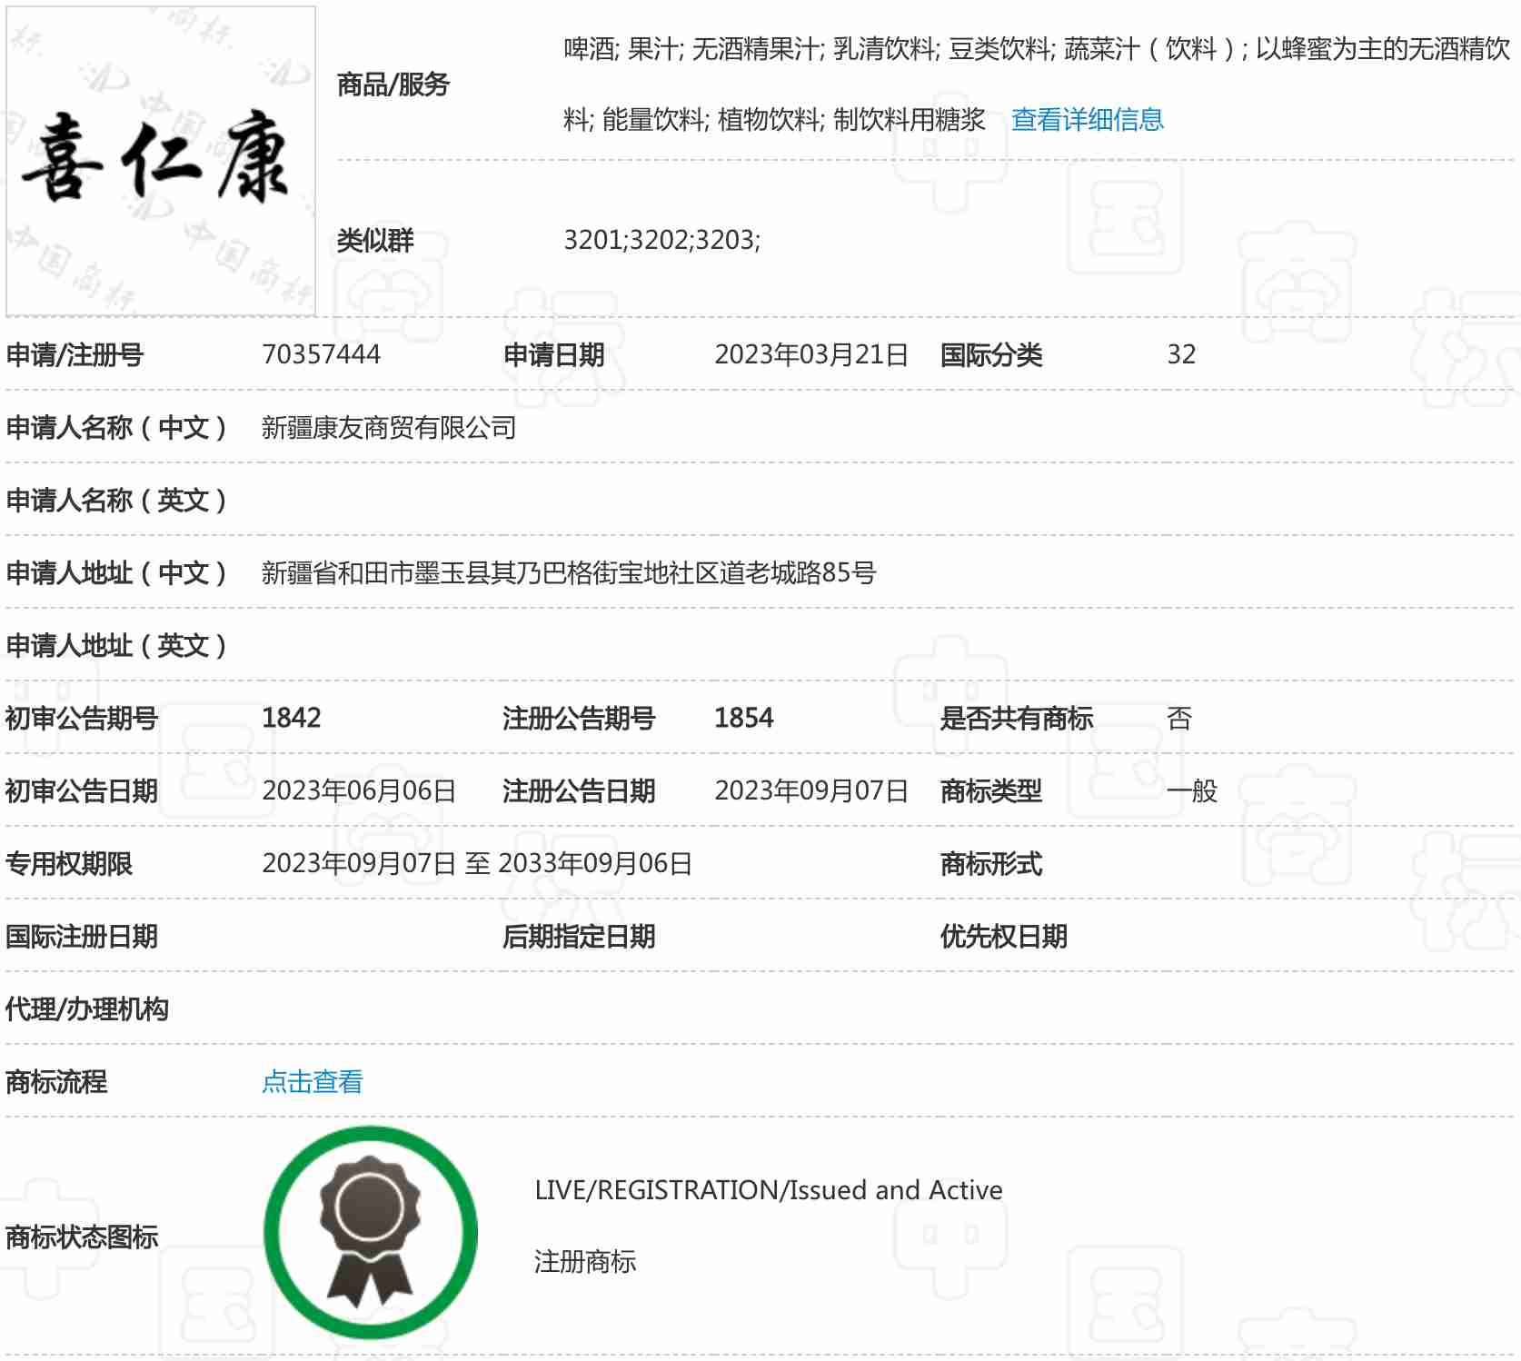Click the applicant name 新疆康友商贸有限公司
The image size is (1521, 1361).
click(x=388, y=427)
